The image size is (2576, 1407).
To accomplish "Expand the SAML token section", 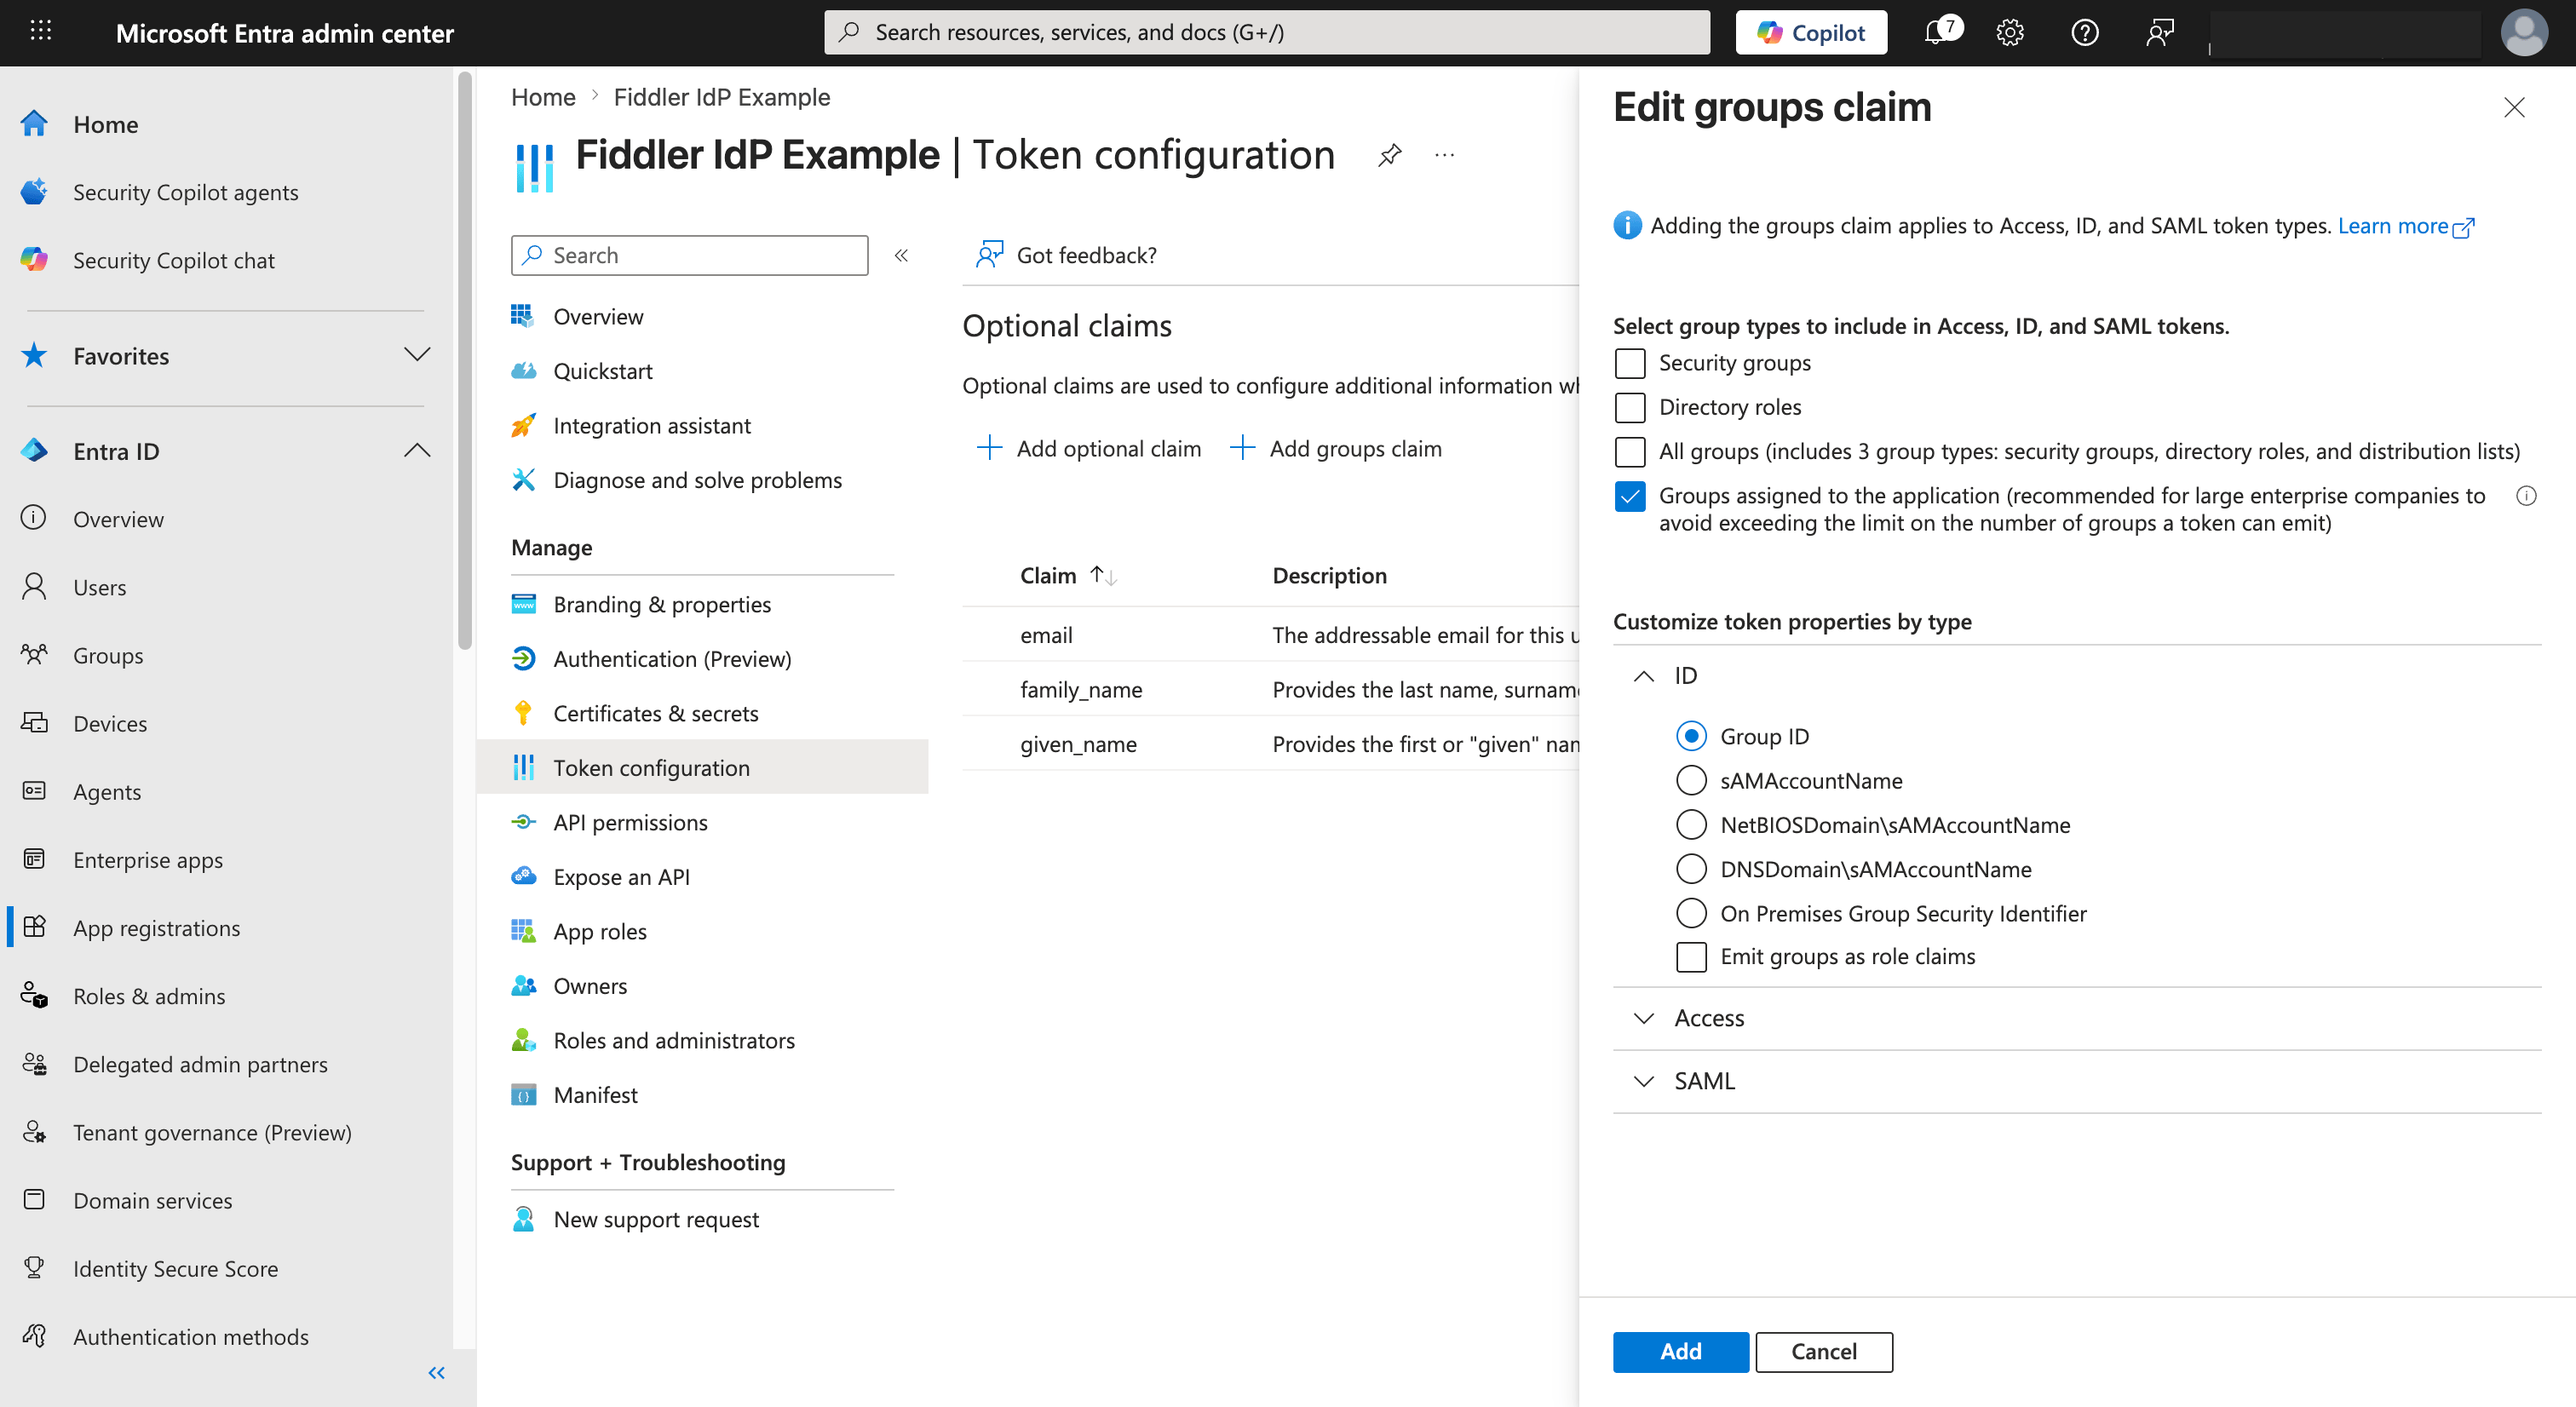I will [x=1643, y=1081].
